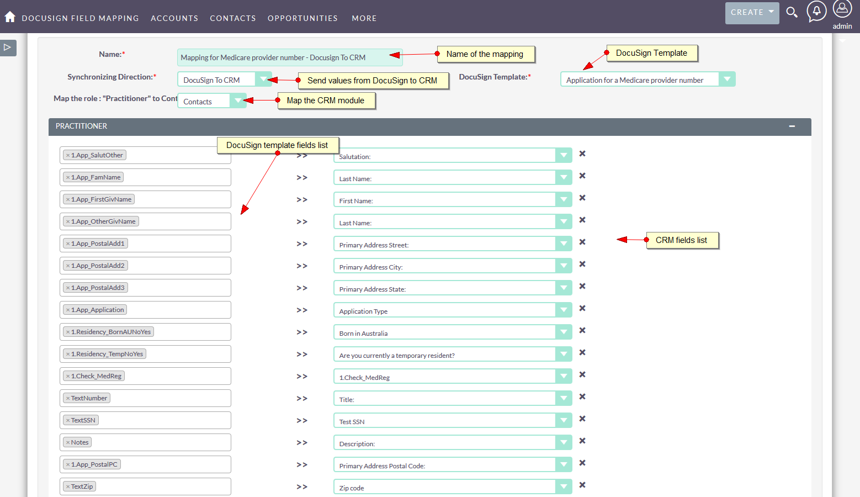This screenshot has height=497, width=860.
Task: Remove the TextZip tag
Action: coord(68,487)
